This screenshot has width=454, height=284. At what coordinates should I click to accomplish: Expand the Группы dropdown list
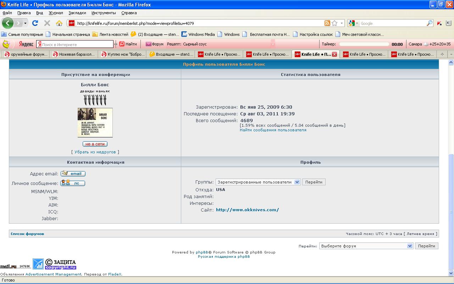(297, 182)
